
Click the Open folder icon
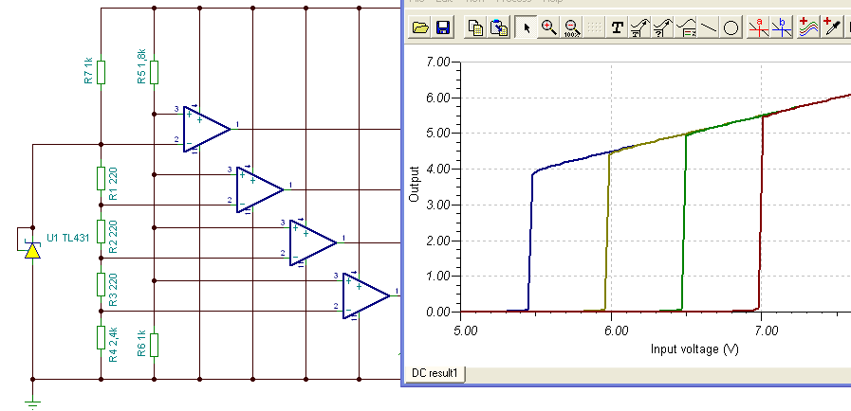[420, 27]
